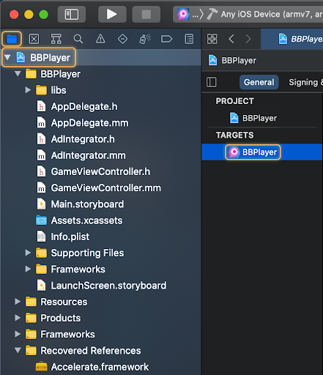Image resolution: width=323 pixels, height=375 pixels.
Task: Open the Find navigator magnifier icon
Action: pyautogui.click(x=78, y=39)
